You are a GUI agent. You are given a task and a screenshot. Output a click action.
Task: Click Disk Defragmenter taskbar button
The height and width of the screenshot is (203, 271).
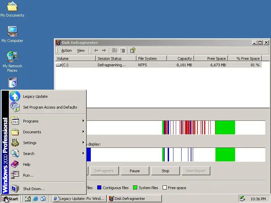click(134, 199)
